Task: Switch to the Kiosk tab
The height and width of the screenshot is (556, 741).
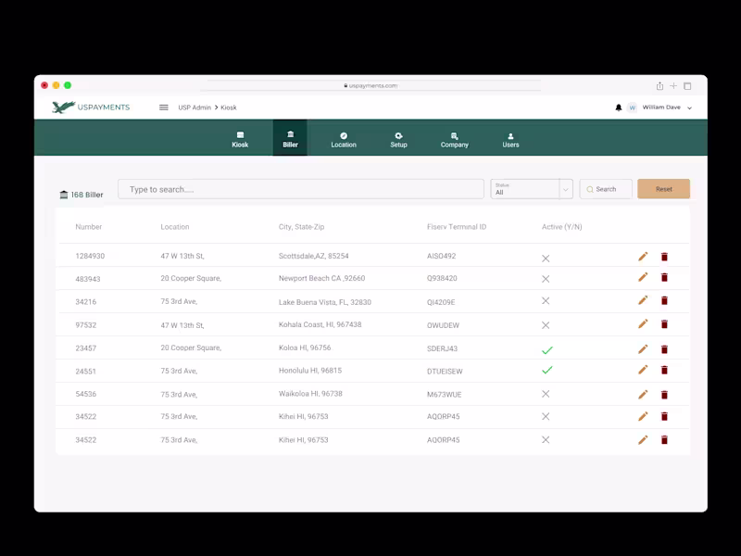Action: coord(240,140)
